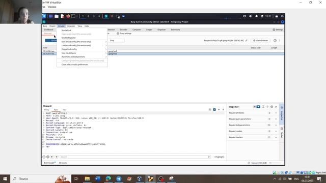Switch to the Organizer tab
Screen dimensions: 326x183
[161, 29]
